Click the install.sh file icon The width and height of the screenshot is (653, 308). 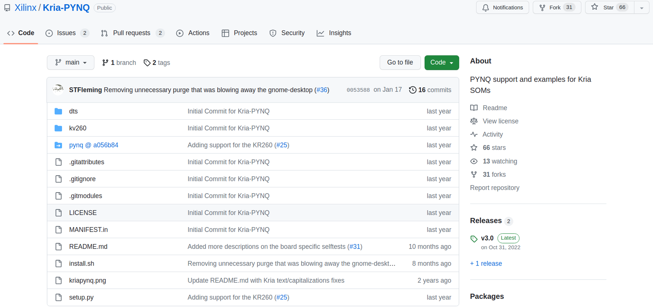click(58, 264)
